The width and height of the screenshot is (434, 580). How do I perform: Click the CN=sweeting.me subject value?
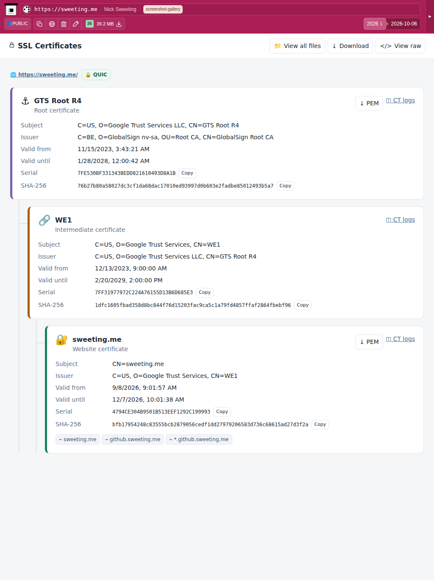pyautogui.click(x=138, y=364)
